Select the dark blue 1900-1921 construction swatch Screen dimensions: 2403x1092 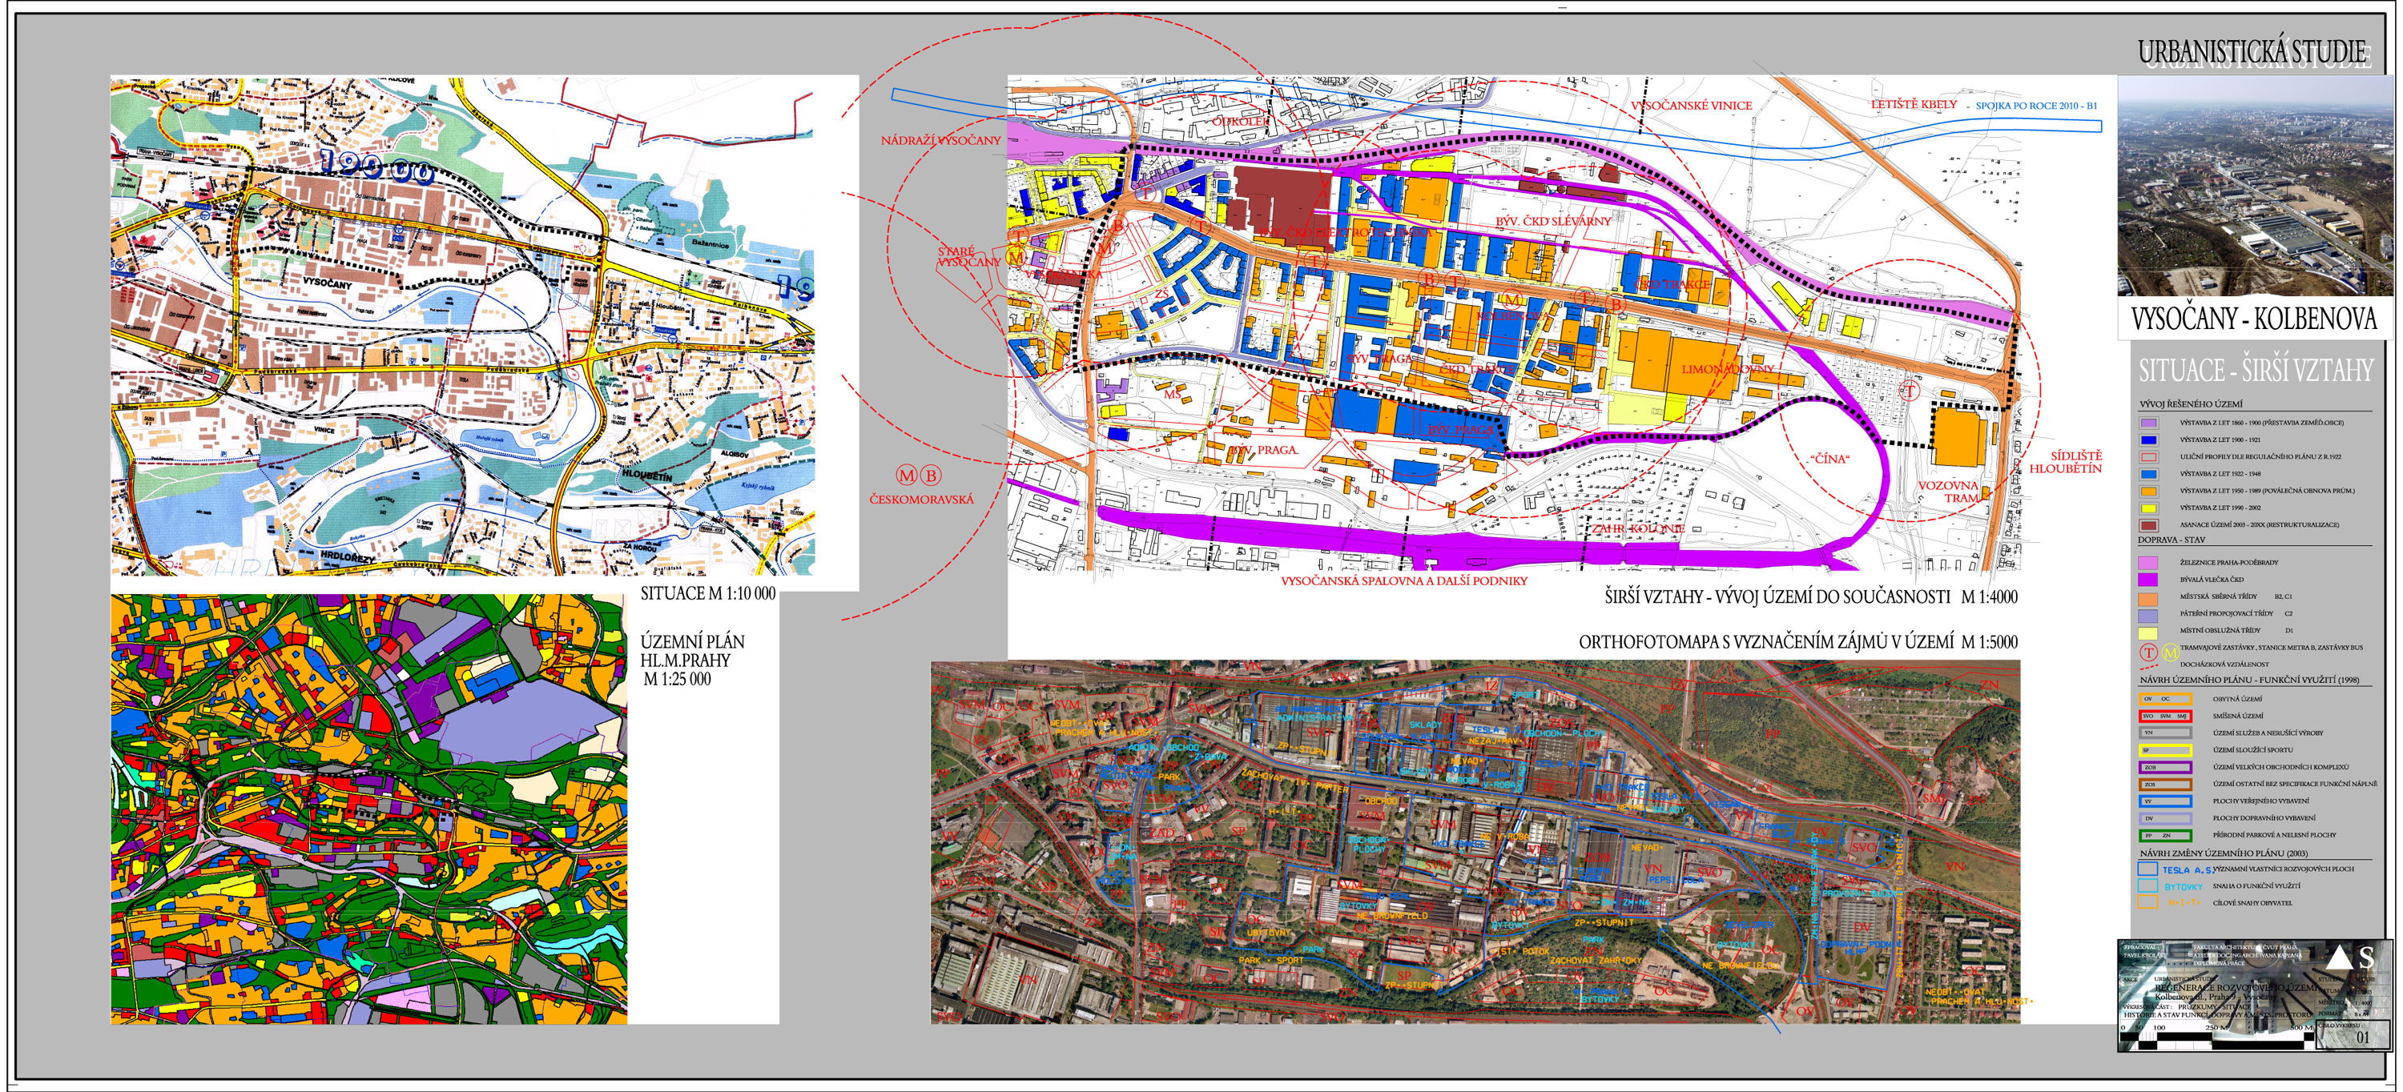[x=2149, y=440]
